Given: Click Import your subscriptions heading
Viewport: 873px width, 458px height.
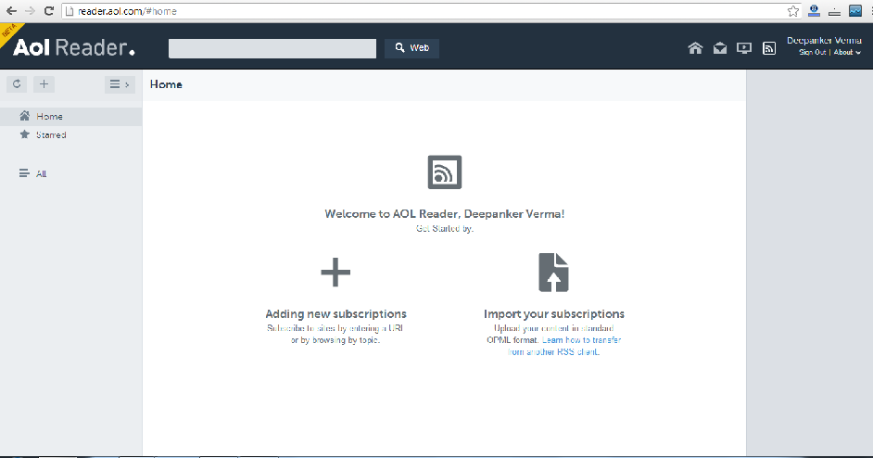Looking at the screenshot, I should point(554,313).
